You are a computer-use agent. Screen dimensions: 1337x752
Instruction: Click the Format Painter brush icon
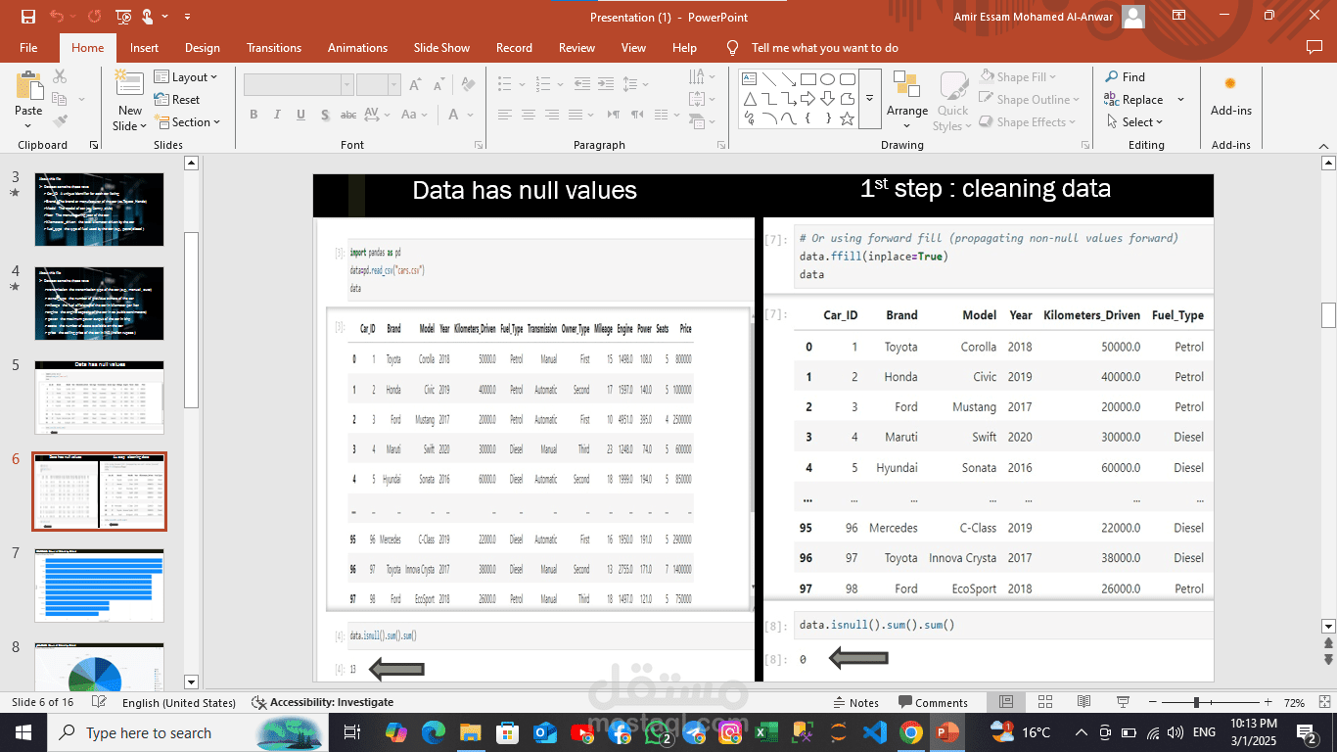tap(60, 121)
